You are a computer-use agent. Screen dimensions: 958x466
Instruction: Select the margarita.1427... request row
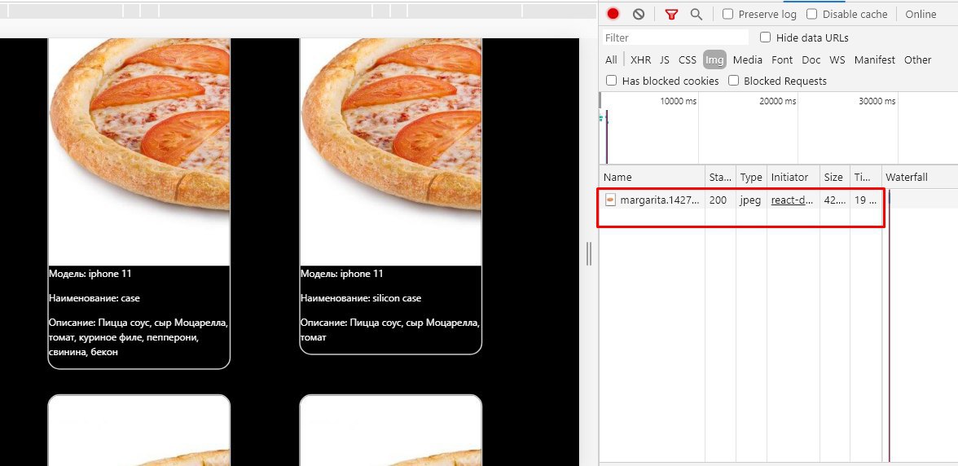pos(779,200)
